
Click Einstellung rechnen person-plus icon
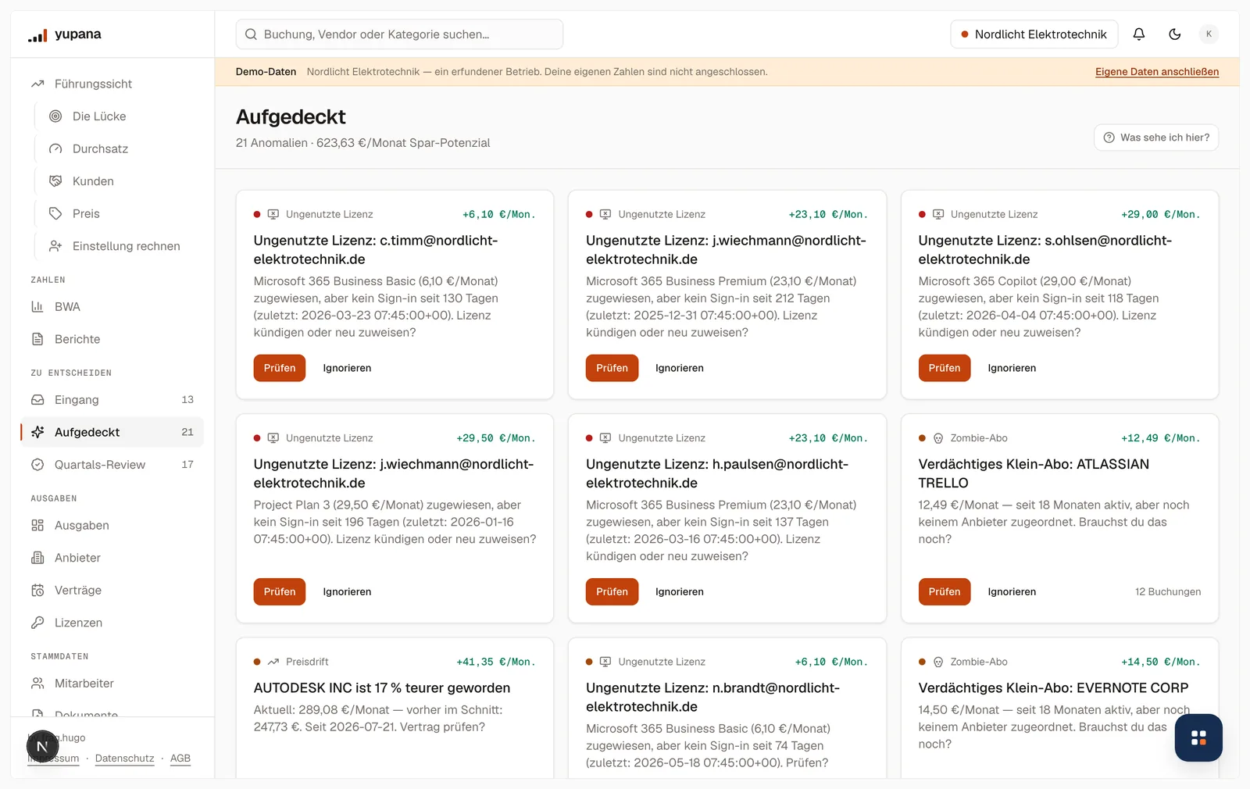coord(55,246)
